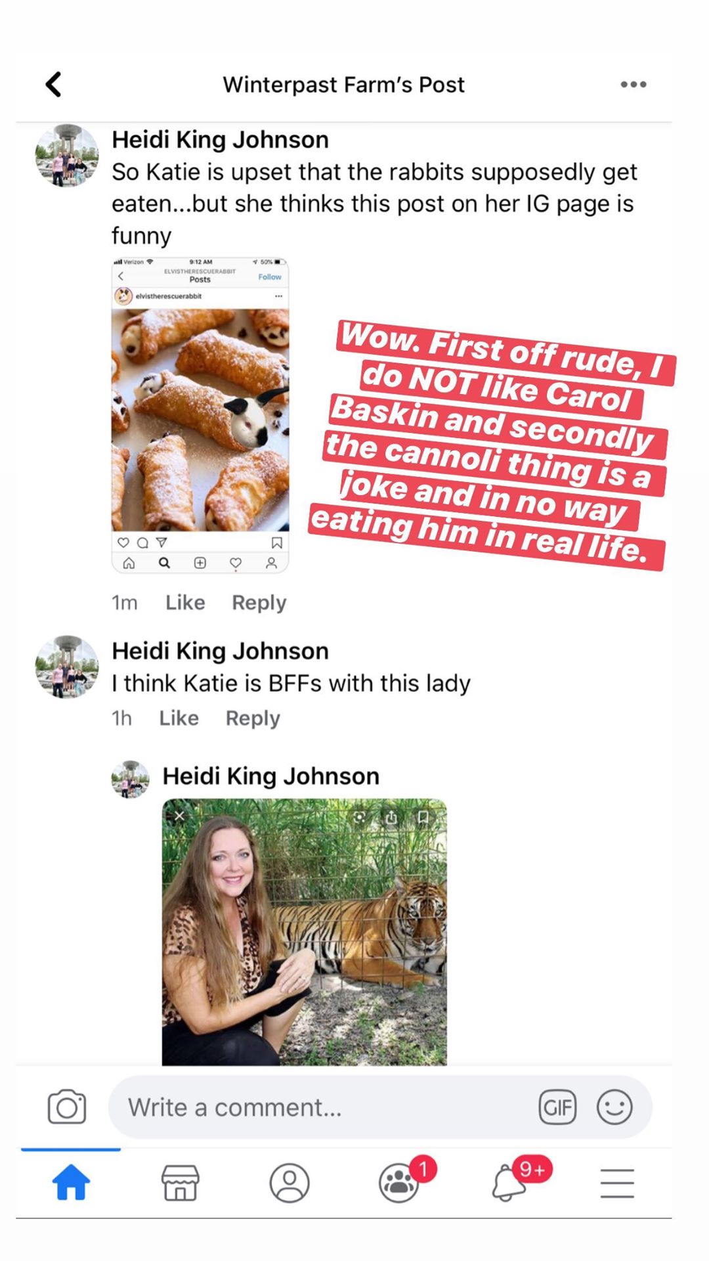Like the "BFFs with this lady" comment
Image resolution: width=709 pixels, height=1261 pixels.
[179, 718]
